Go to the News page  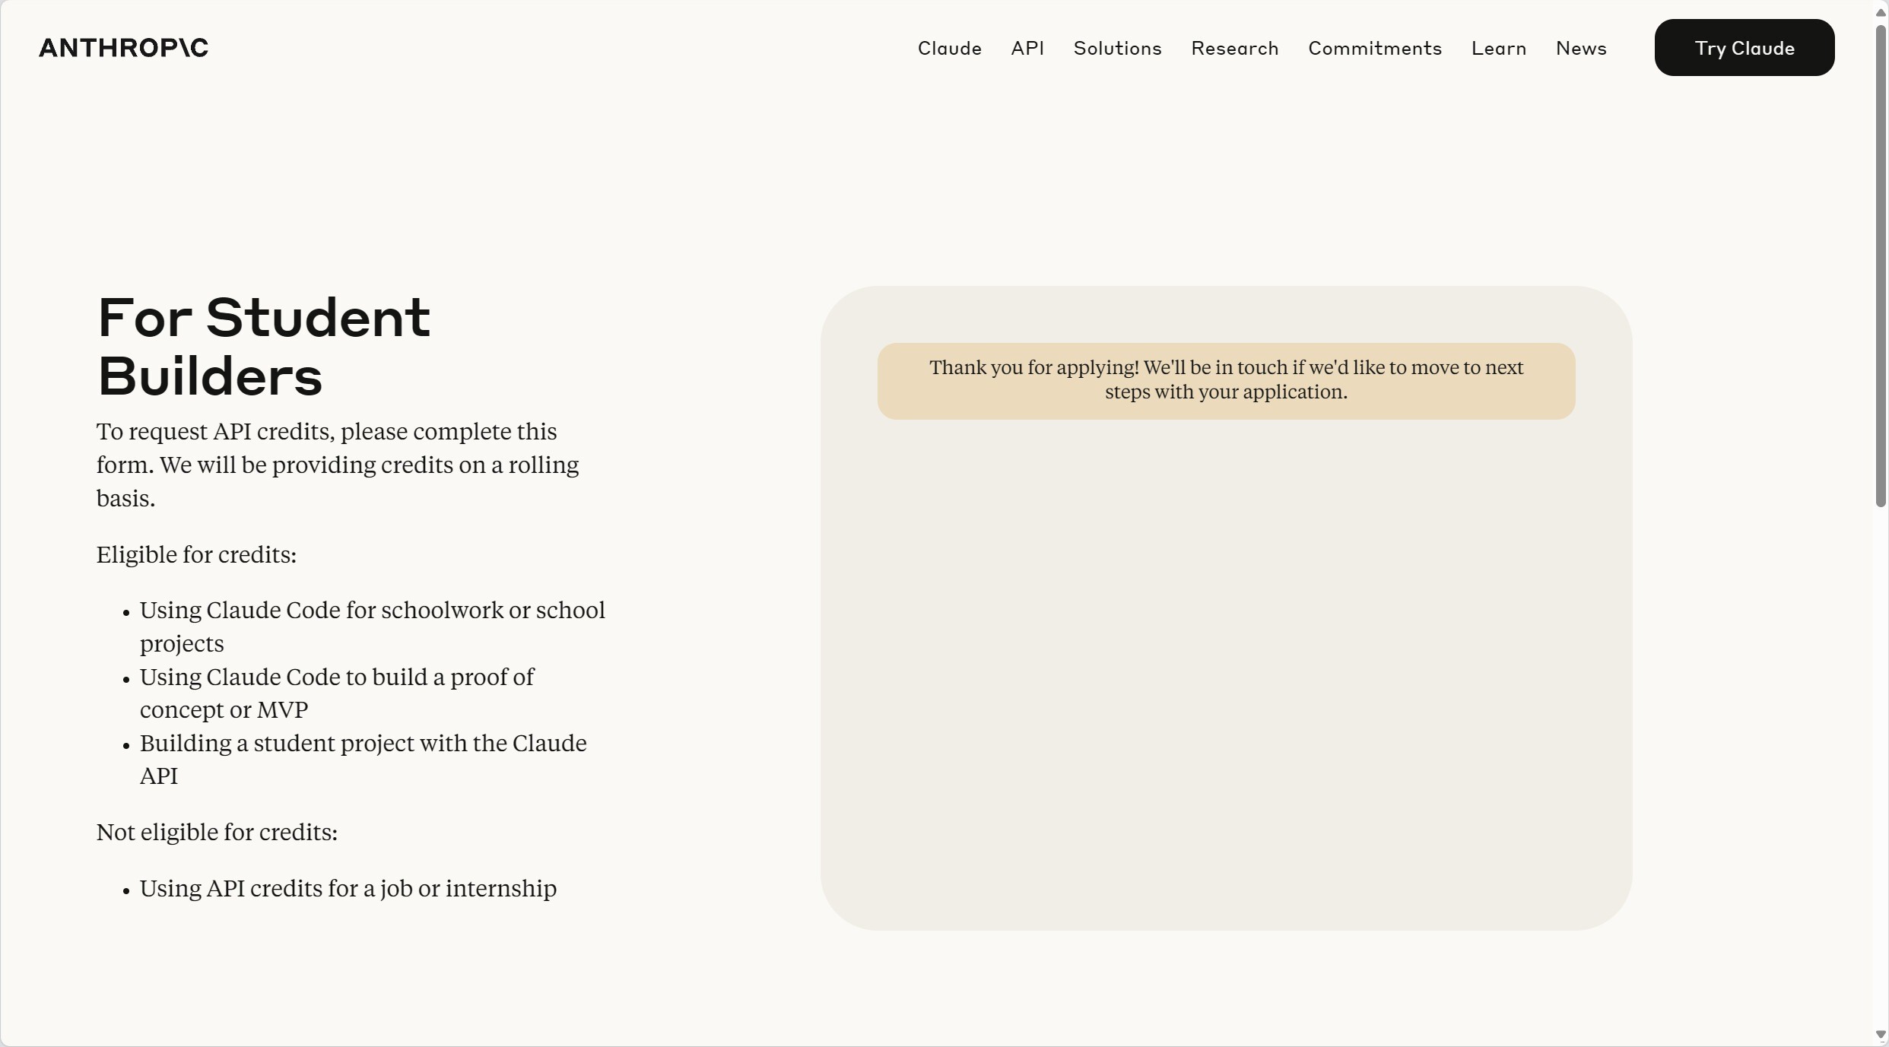[1580, 48]
